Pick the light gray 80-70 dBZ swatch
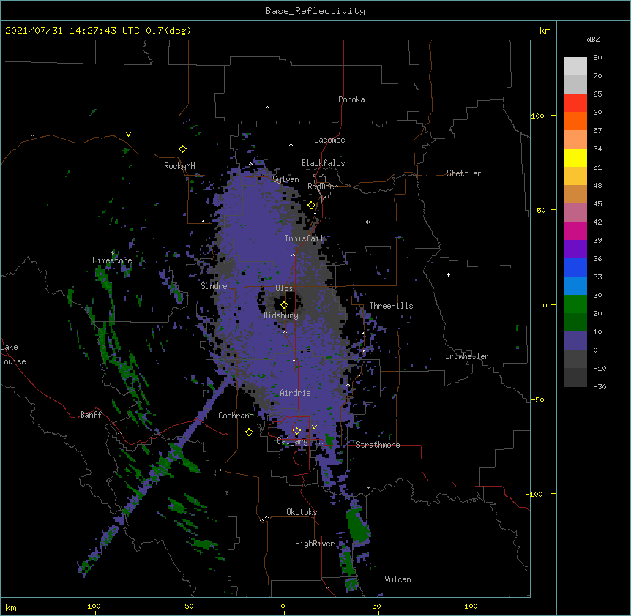This screenshot has height=616, width=631. (575, 67)
